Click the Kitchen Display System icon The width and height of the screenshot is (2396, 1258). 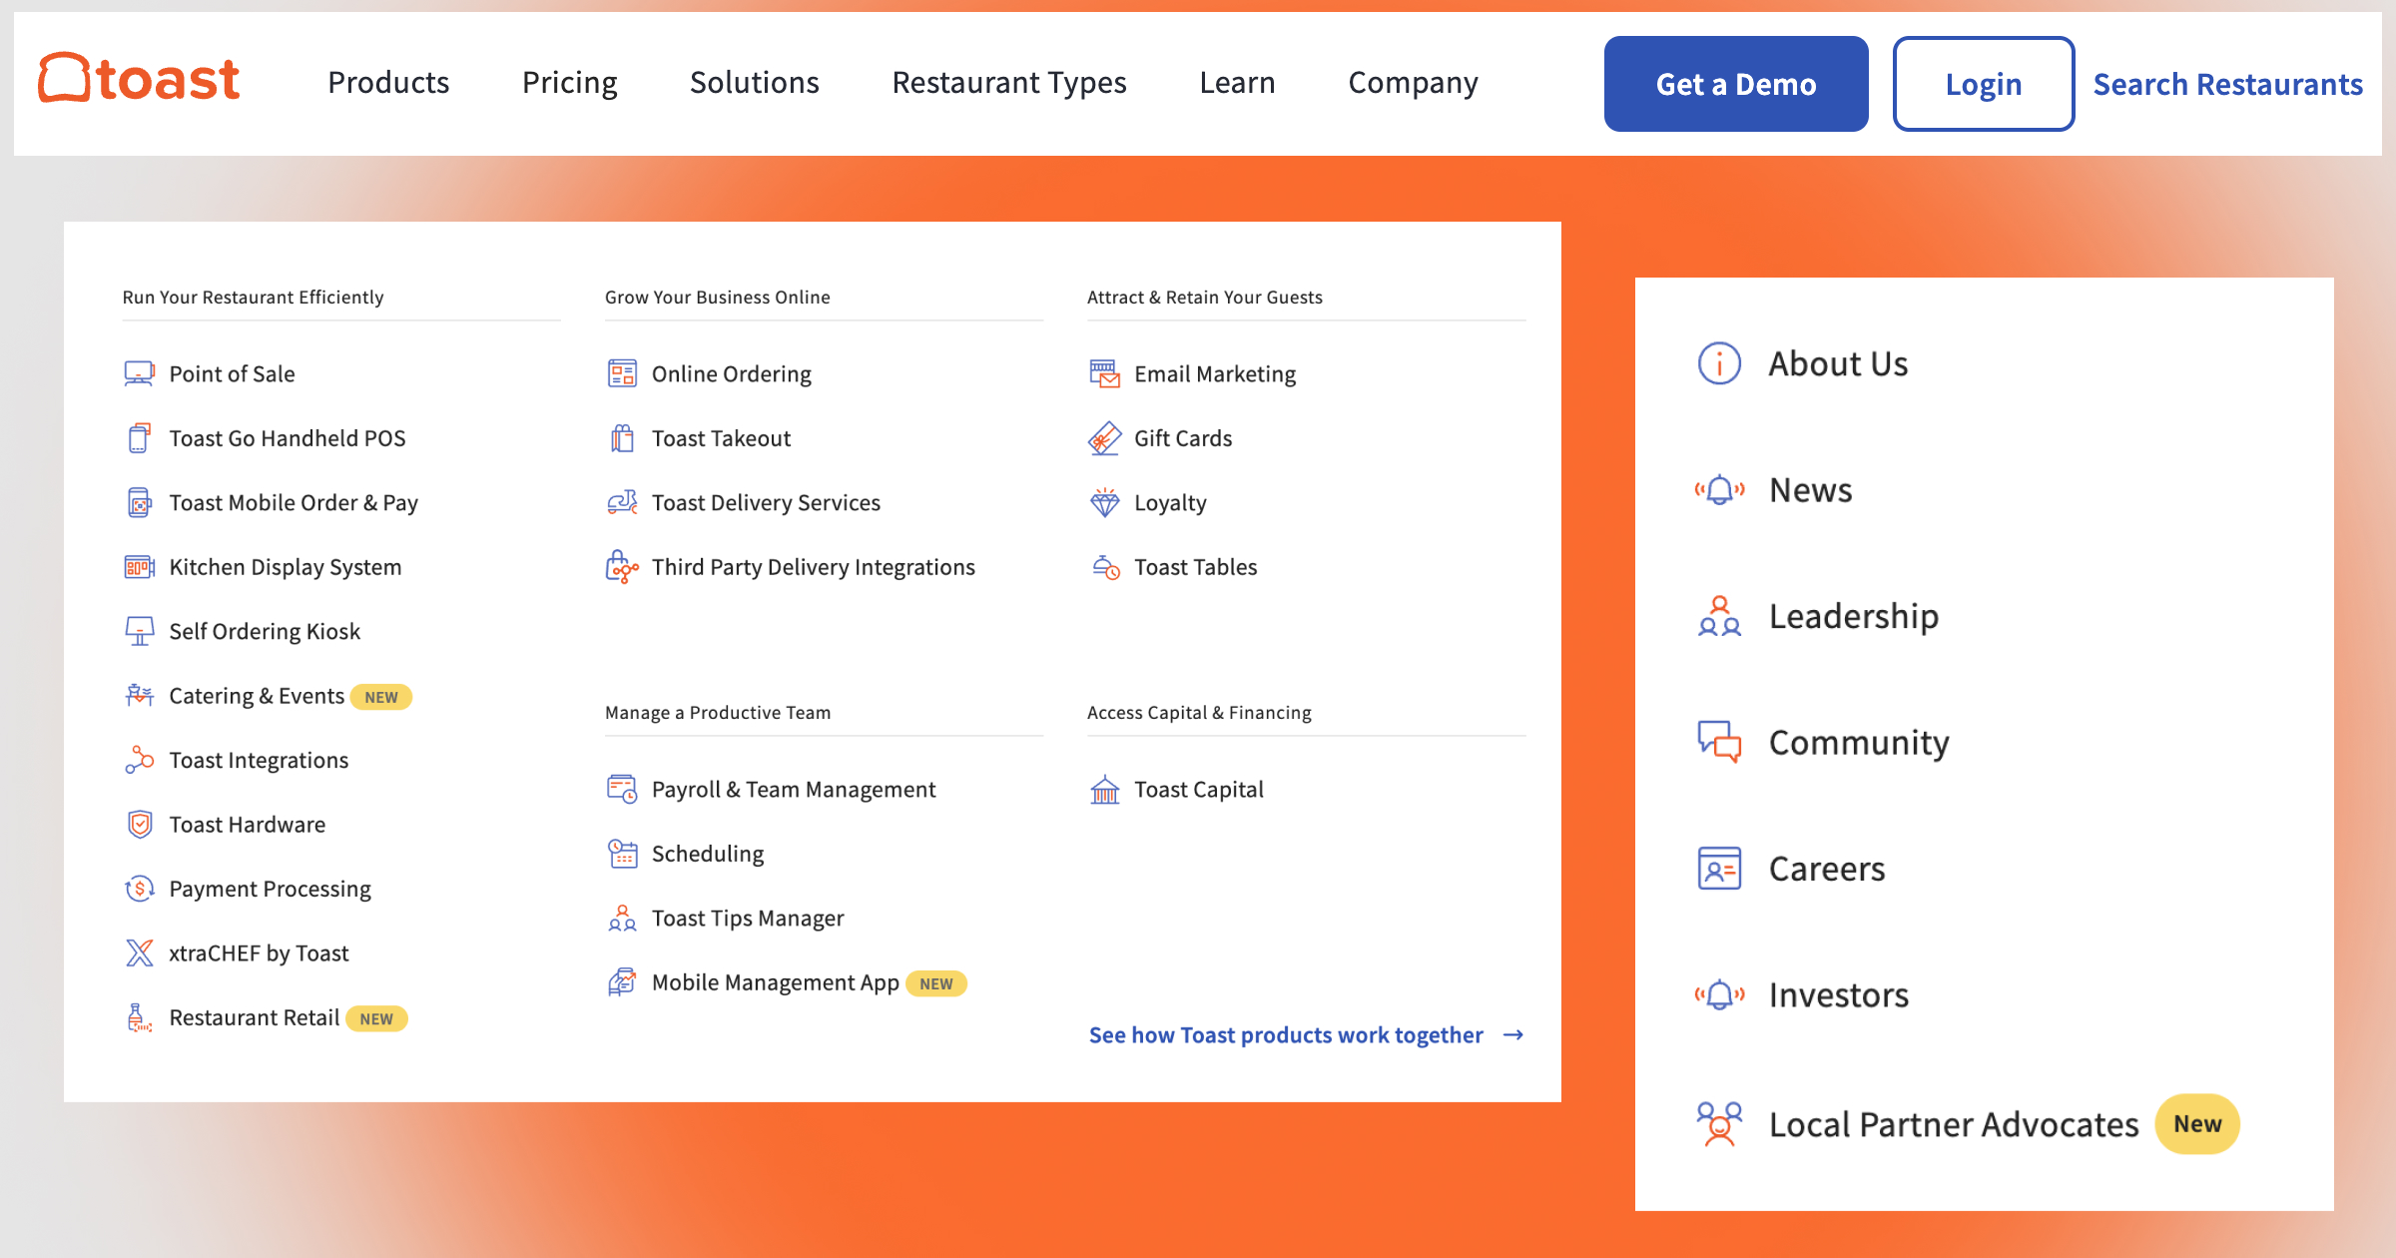(139, 567)
